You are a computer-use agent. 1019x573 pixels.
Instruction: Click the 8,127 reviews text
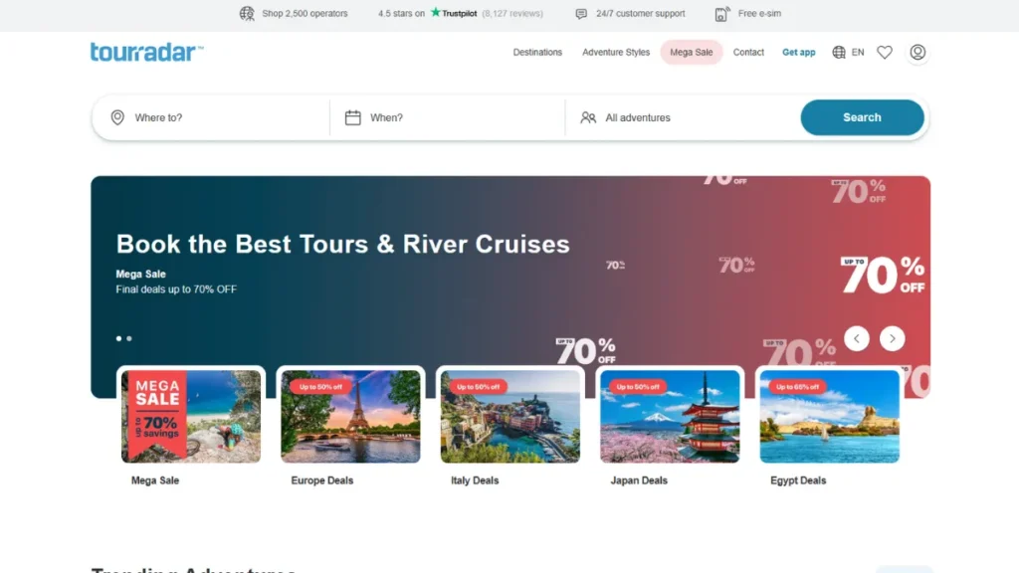click(x=512, y=14)
